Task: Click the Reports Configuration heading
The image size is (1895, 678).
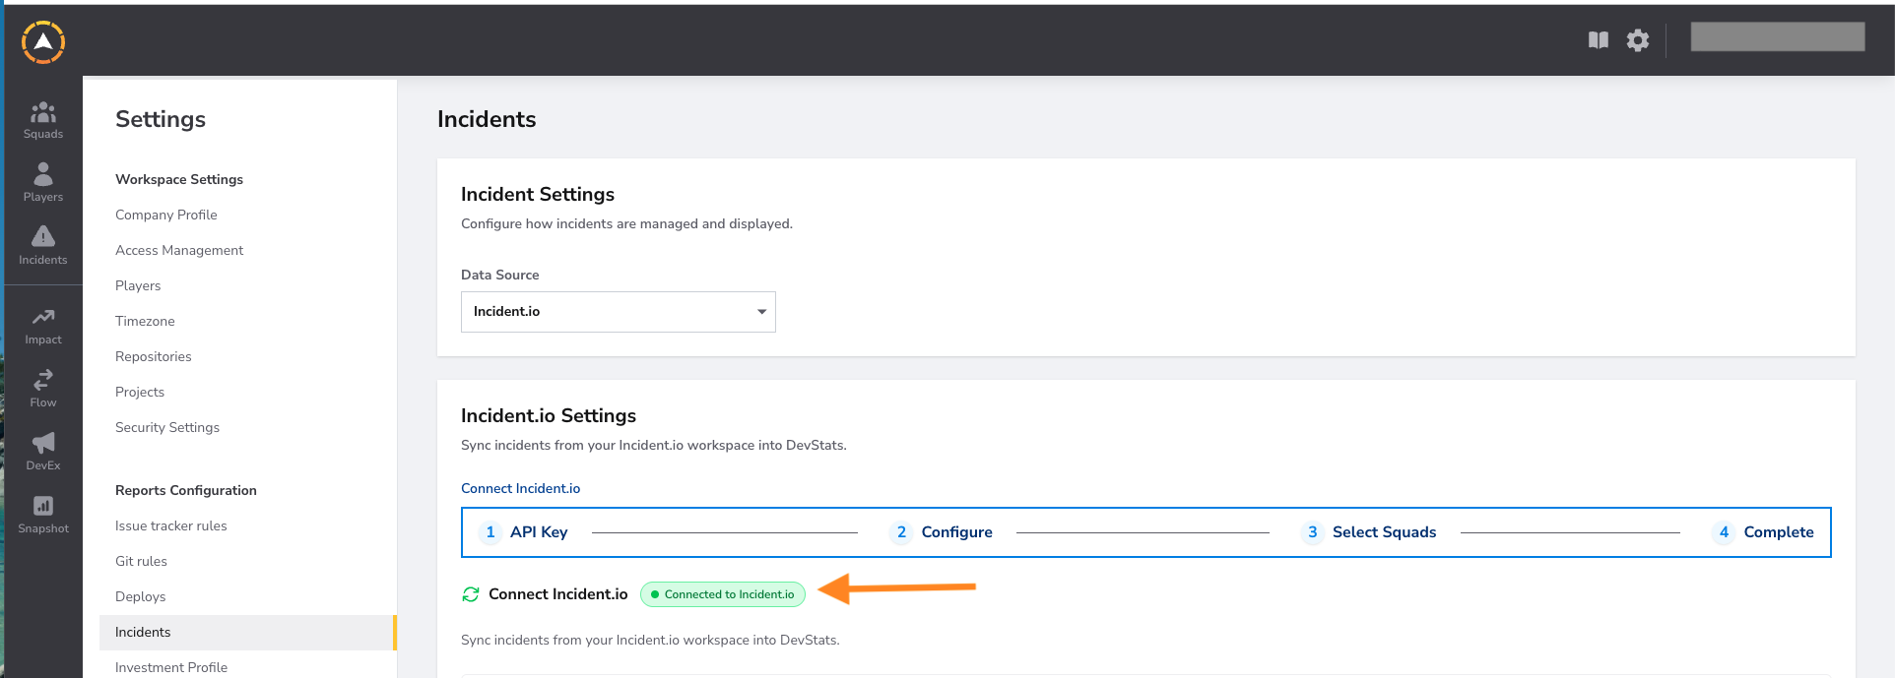Action: tap(186, 490)
